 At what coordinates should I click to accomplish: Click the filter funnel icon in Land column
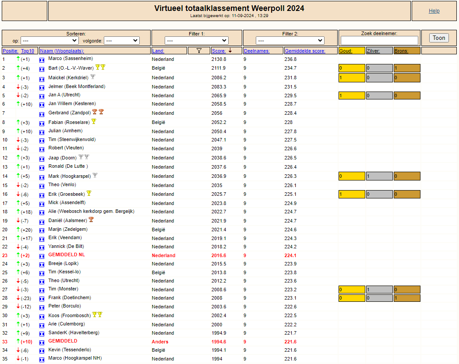pos(199,51)
